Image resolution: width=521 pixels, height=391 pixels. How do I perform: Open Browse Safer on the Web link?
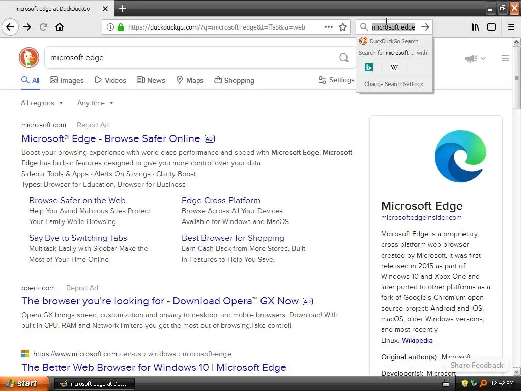point(77,200)
